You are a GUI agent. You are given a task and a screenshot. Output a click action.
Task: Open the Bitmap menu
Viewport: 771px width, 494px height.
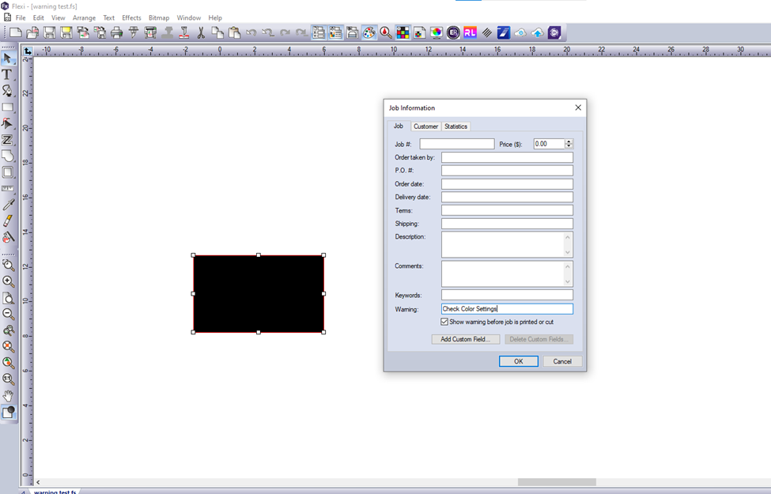(159, 17)
